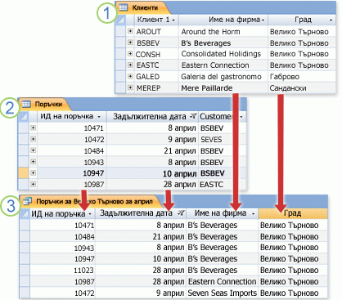
Task: Click select-all corner box in query results
Action: (25, 213)
